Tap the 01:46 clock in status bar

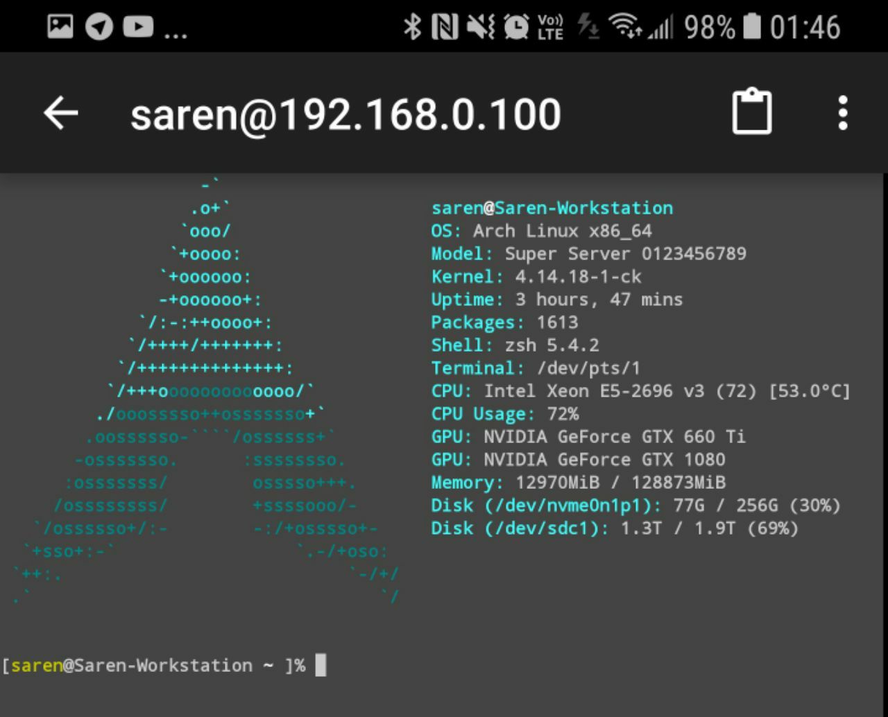805,28
